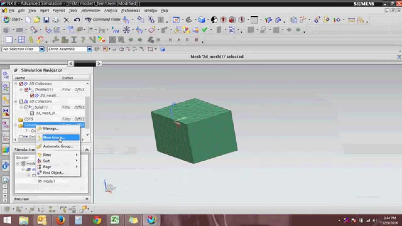Select New Group... in context menu
Viewport: 402px width, 226px height.
[x=58, y=137]
